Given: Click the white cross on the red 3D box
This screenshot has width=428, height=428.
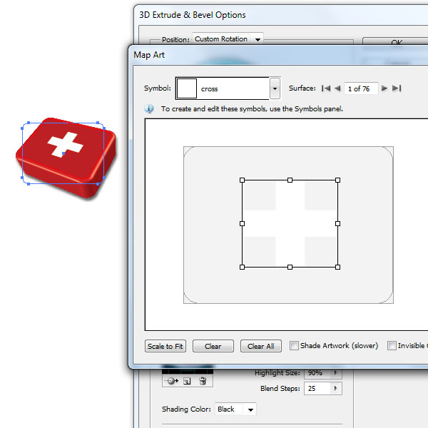Looking at the screenshot, I should point(66,145).
